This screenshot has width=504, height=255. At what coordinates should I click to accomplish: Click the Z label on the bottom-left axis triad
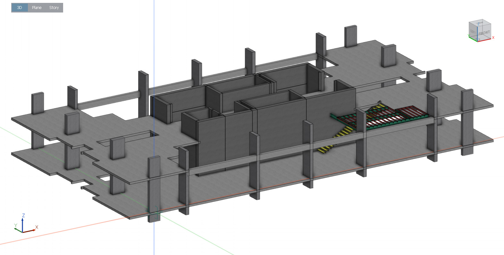click(23, 216)
